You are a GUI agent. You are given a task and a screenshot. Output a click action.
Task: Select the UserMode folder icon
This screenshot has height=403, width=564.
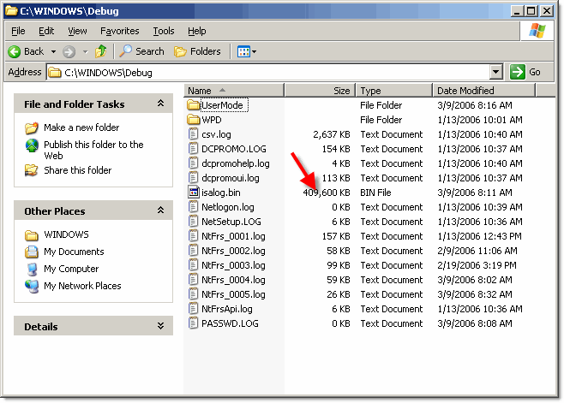[193, 105]
